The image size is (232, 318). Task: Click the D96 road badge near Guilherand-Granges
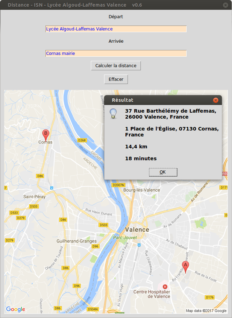95,246
